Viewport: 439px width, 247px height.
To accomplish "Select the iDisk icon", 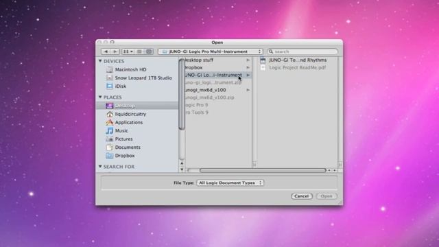I will click(x=110, y=86).
